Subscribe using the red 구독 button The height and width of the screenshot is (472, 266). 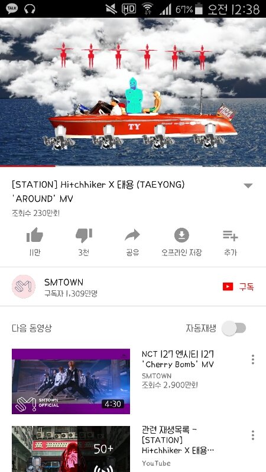pos(238,287)
